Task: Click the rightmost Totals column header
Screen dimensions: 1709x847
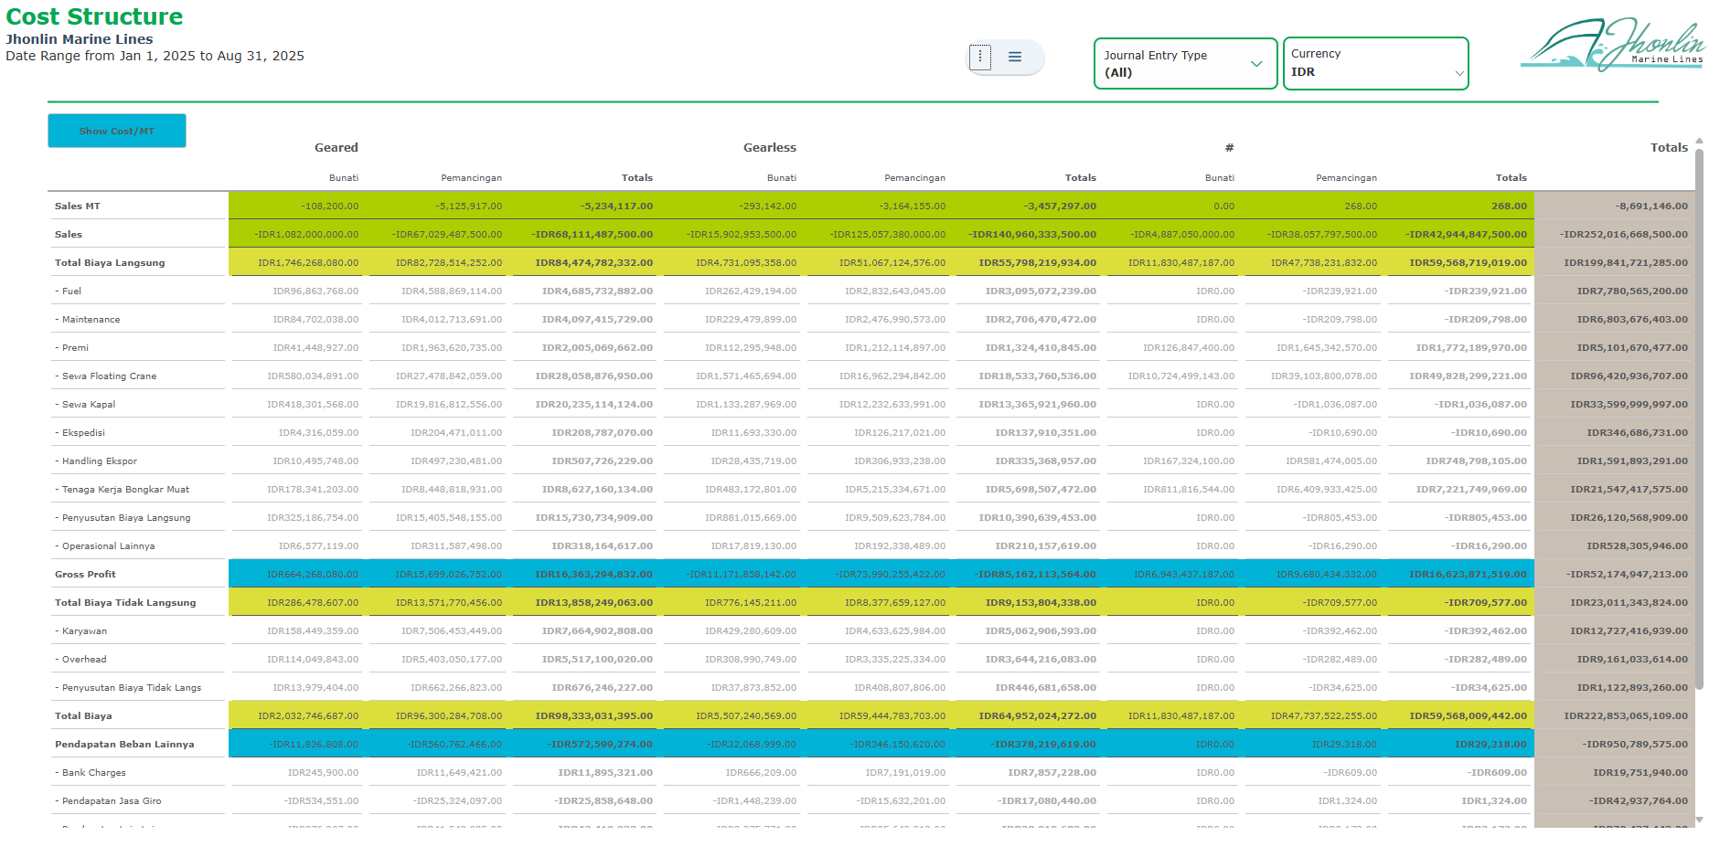Action: coord(1669,148)
